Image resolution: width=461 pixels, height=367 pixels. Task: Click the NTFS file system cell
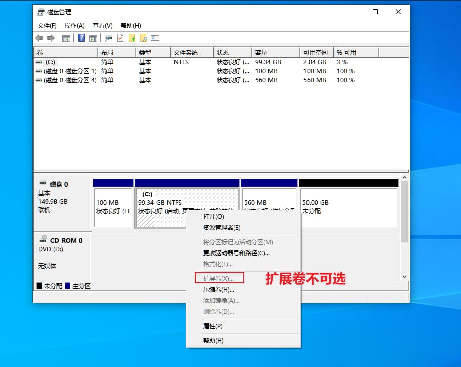tap(181, 62)
